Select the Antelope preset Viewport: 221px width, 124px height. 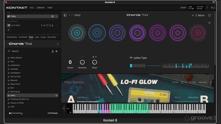14,69
